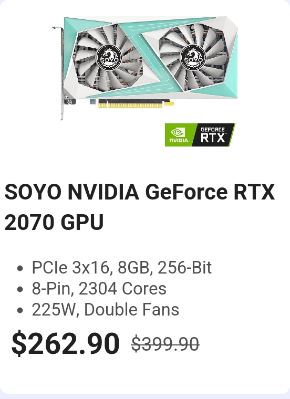The image size is (290, 399).
Task: Click the GEFORCE text in the badge
Action: 213,130
